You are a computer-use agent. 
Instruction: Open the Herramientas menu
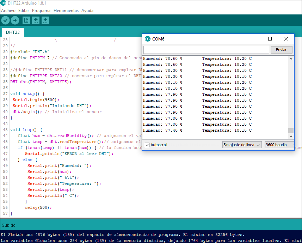point(66,10)
